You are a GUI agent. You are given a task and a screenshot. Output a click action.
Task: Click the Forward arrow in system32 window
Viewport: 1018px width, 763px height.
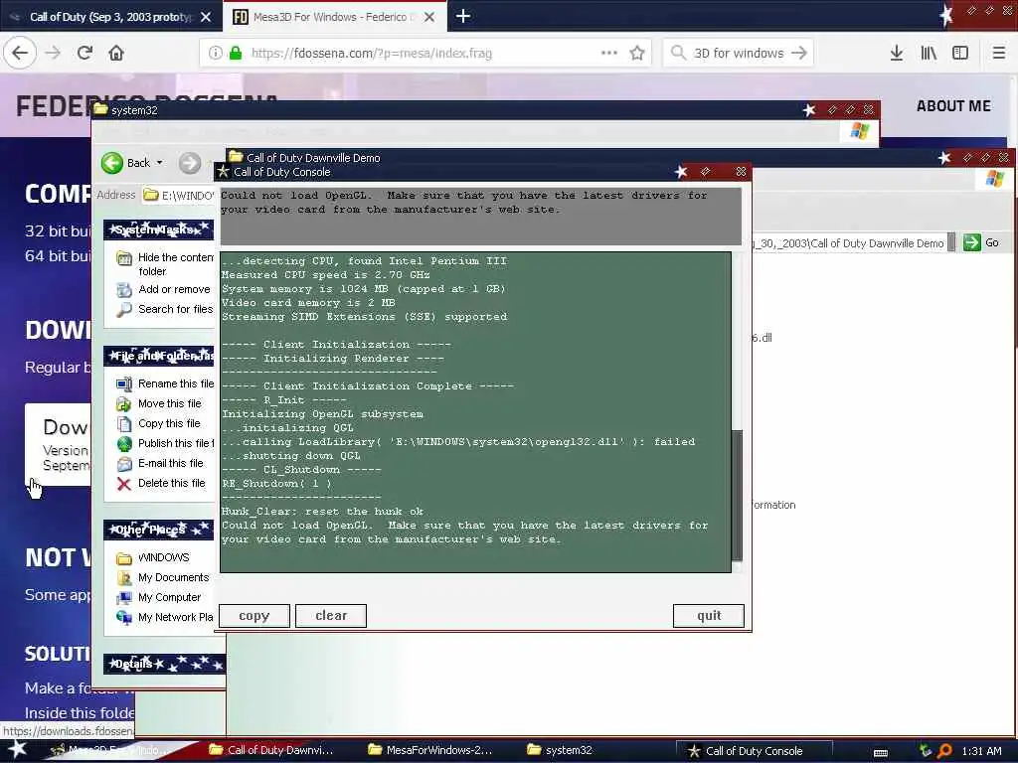pyautogui.click(x=190, y=163)
